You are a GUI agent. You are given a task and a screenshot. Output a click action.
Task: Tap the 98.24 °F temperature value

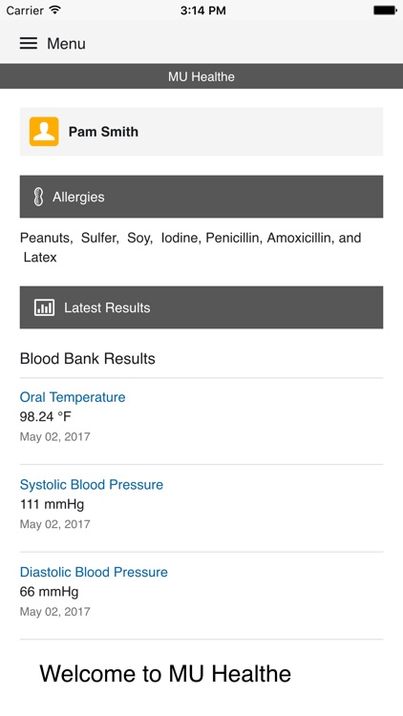point(45,416)
